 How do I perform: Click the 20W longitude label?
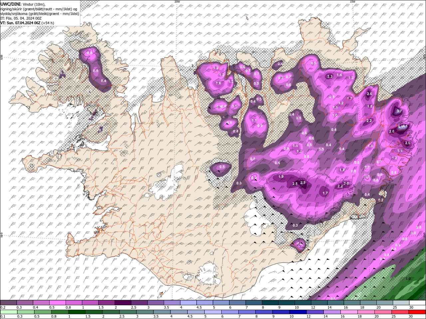pos(177,2)
